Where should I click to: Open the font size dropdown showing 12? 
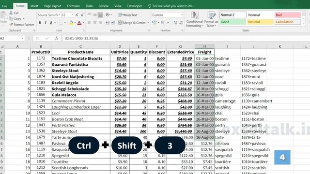(x=72, y=15)
